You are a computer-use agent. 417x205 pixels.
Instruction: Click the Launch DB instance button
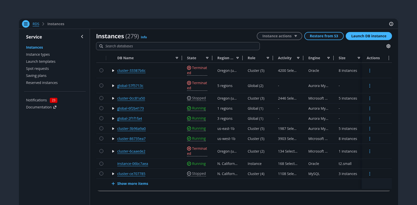tap(369, 36)
